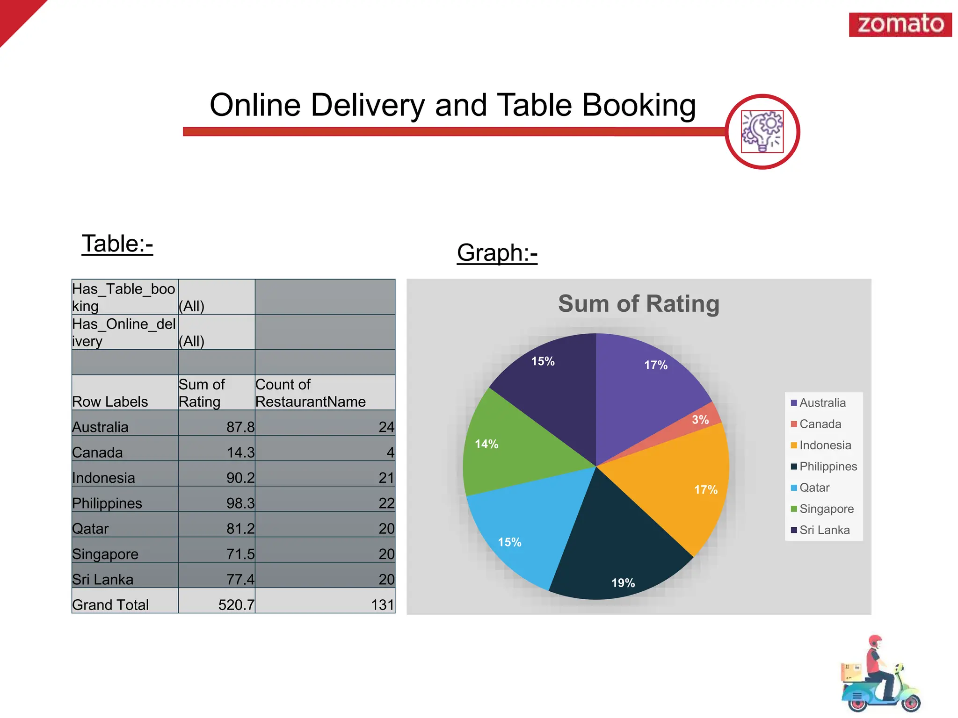958x718 pixels.
Task: Click the 90.2 rating cell
Action: pyautogui.click(x=217, y=474)
